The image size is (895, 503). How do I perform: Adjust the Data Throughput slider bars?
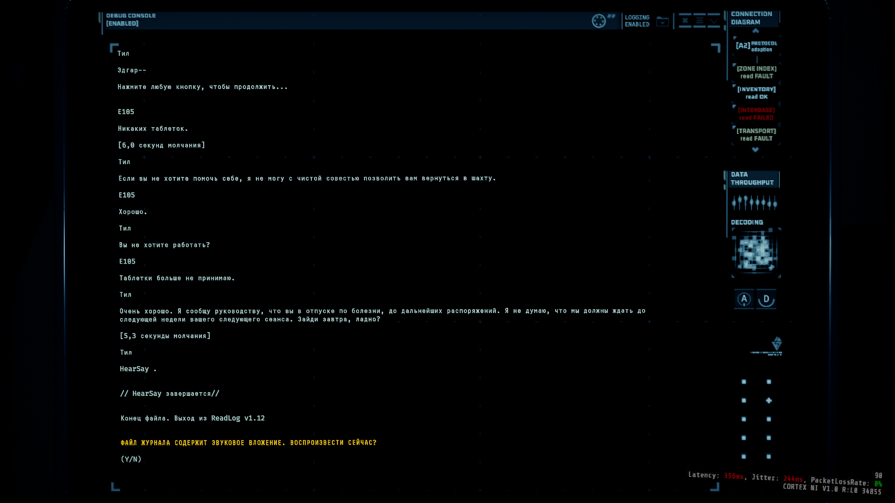pyautogui.click(x=754, y=203)
